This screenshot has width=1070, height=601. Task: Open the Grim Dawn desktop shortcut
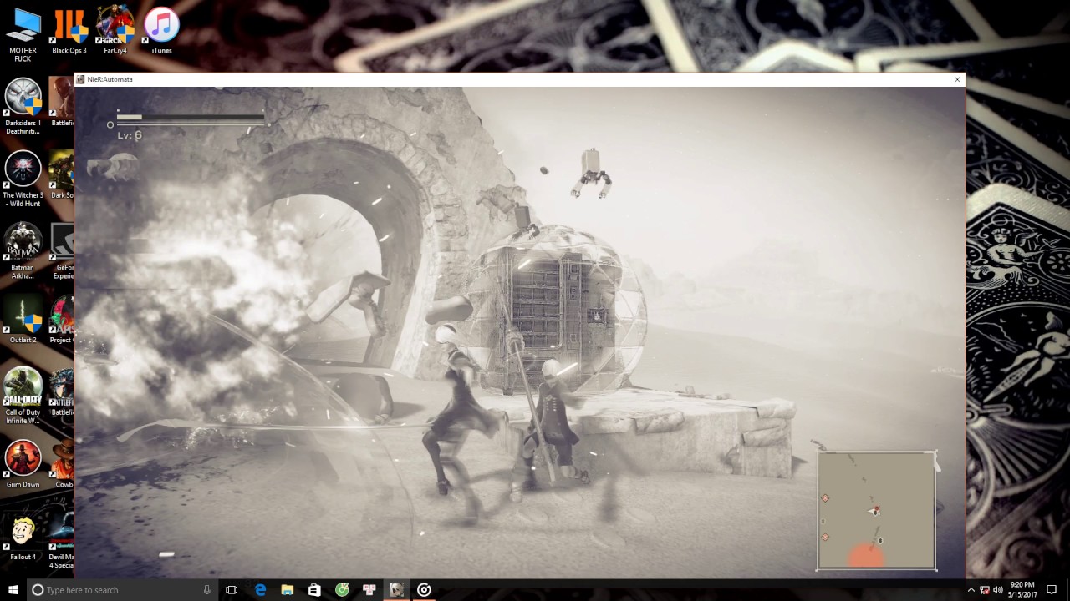[23, 464]
